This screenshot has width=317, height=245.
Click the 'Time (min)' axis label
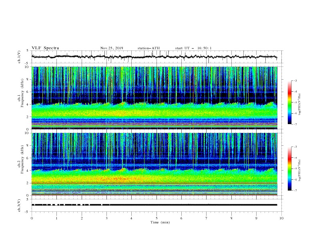click(x=160, y=222)
